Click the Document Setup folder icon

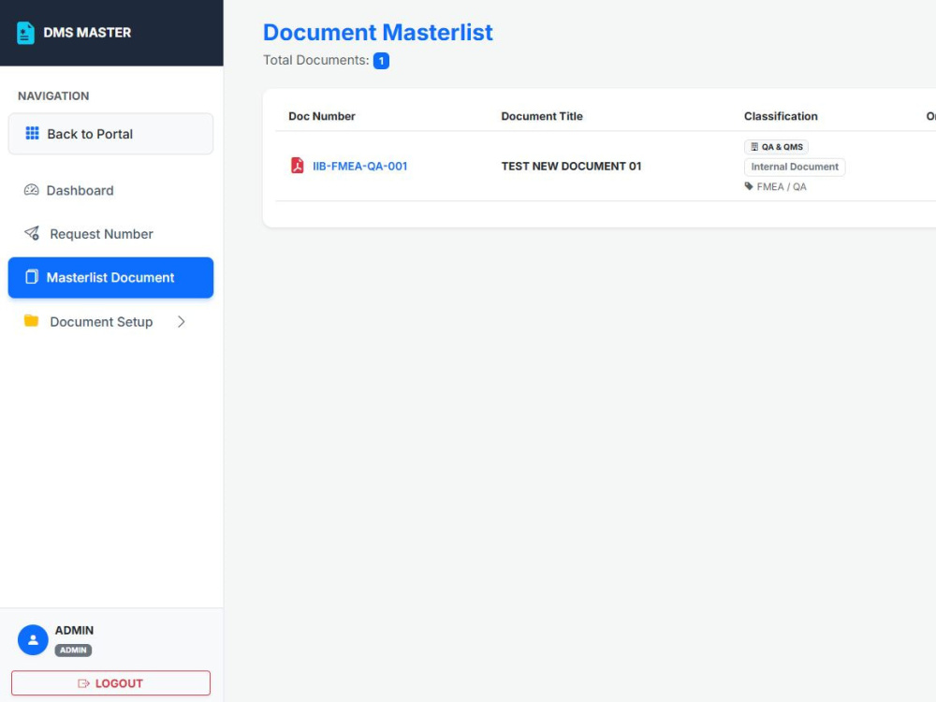[31, 320]
